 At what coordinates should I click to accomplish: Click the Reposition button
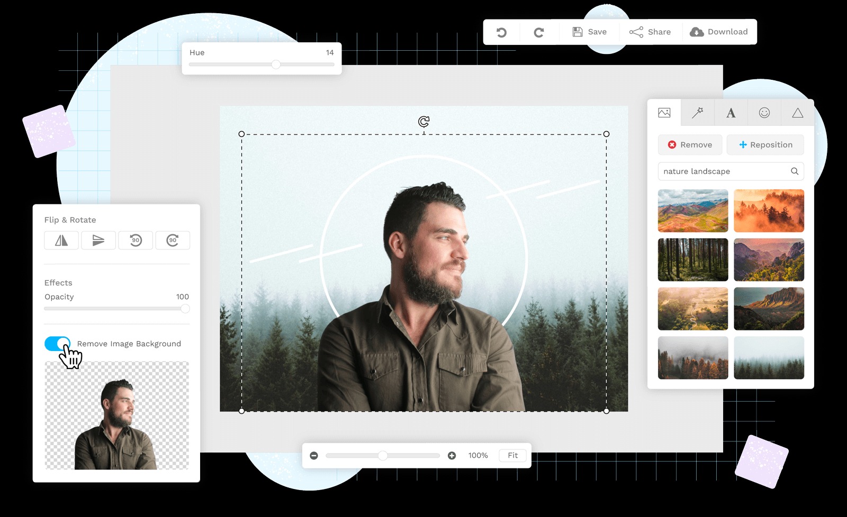click(x=765, y=145)
